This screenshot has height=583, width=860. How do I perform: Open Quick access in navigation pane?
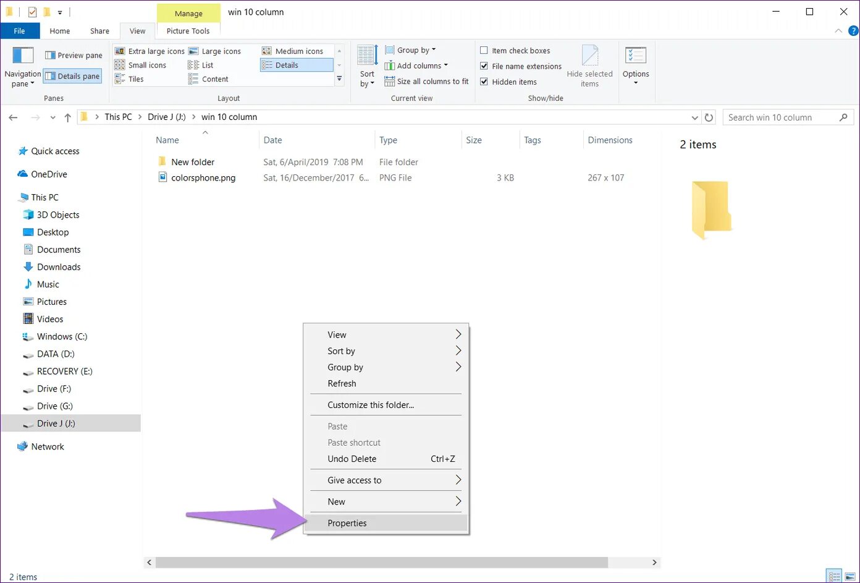click(x=55, y=151)
